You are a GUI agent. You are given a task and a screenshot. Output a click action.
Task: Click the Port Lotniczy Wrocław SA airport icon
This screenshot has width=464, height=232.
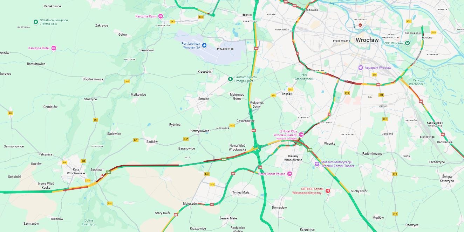click(x=204, y=45)
